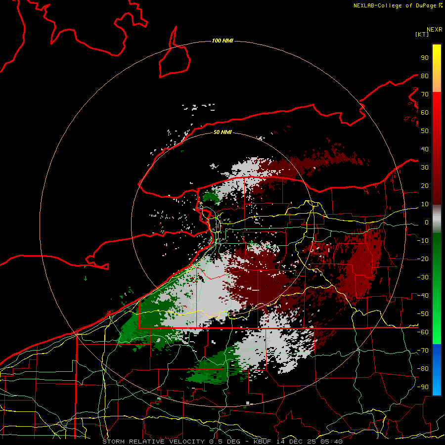Click the 50 NMI range ring label
Viewport: 445px width, 445px height.
click(222, 132)
